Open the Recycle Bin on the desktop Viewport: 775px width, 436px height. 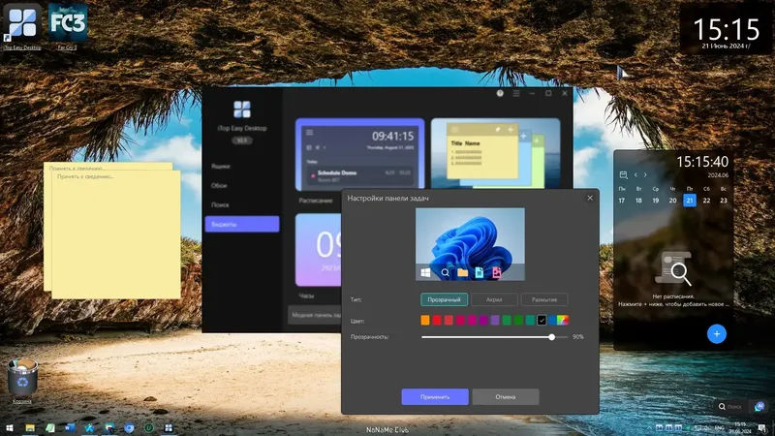tap(22, 381)
